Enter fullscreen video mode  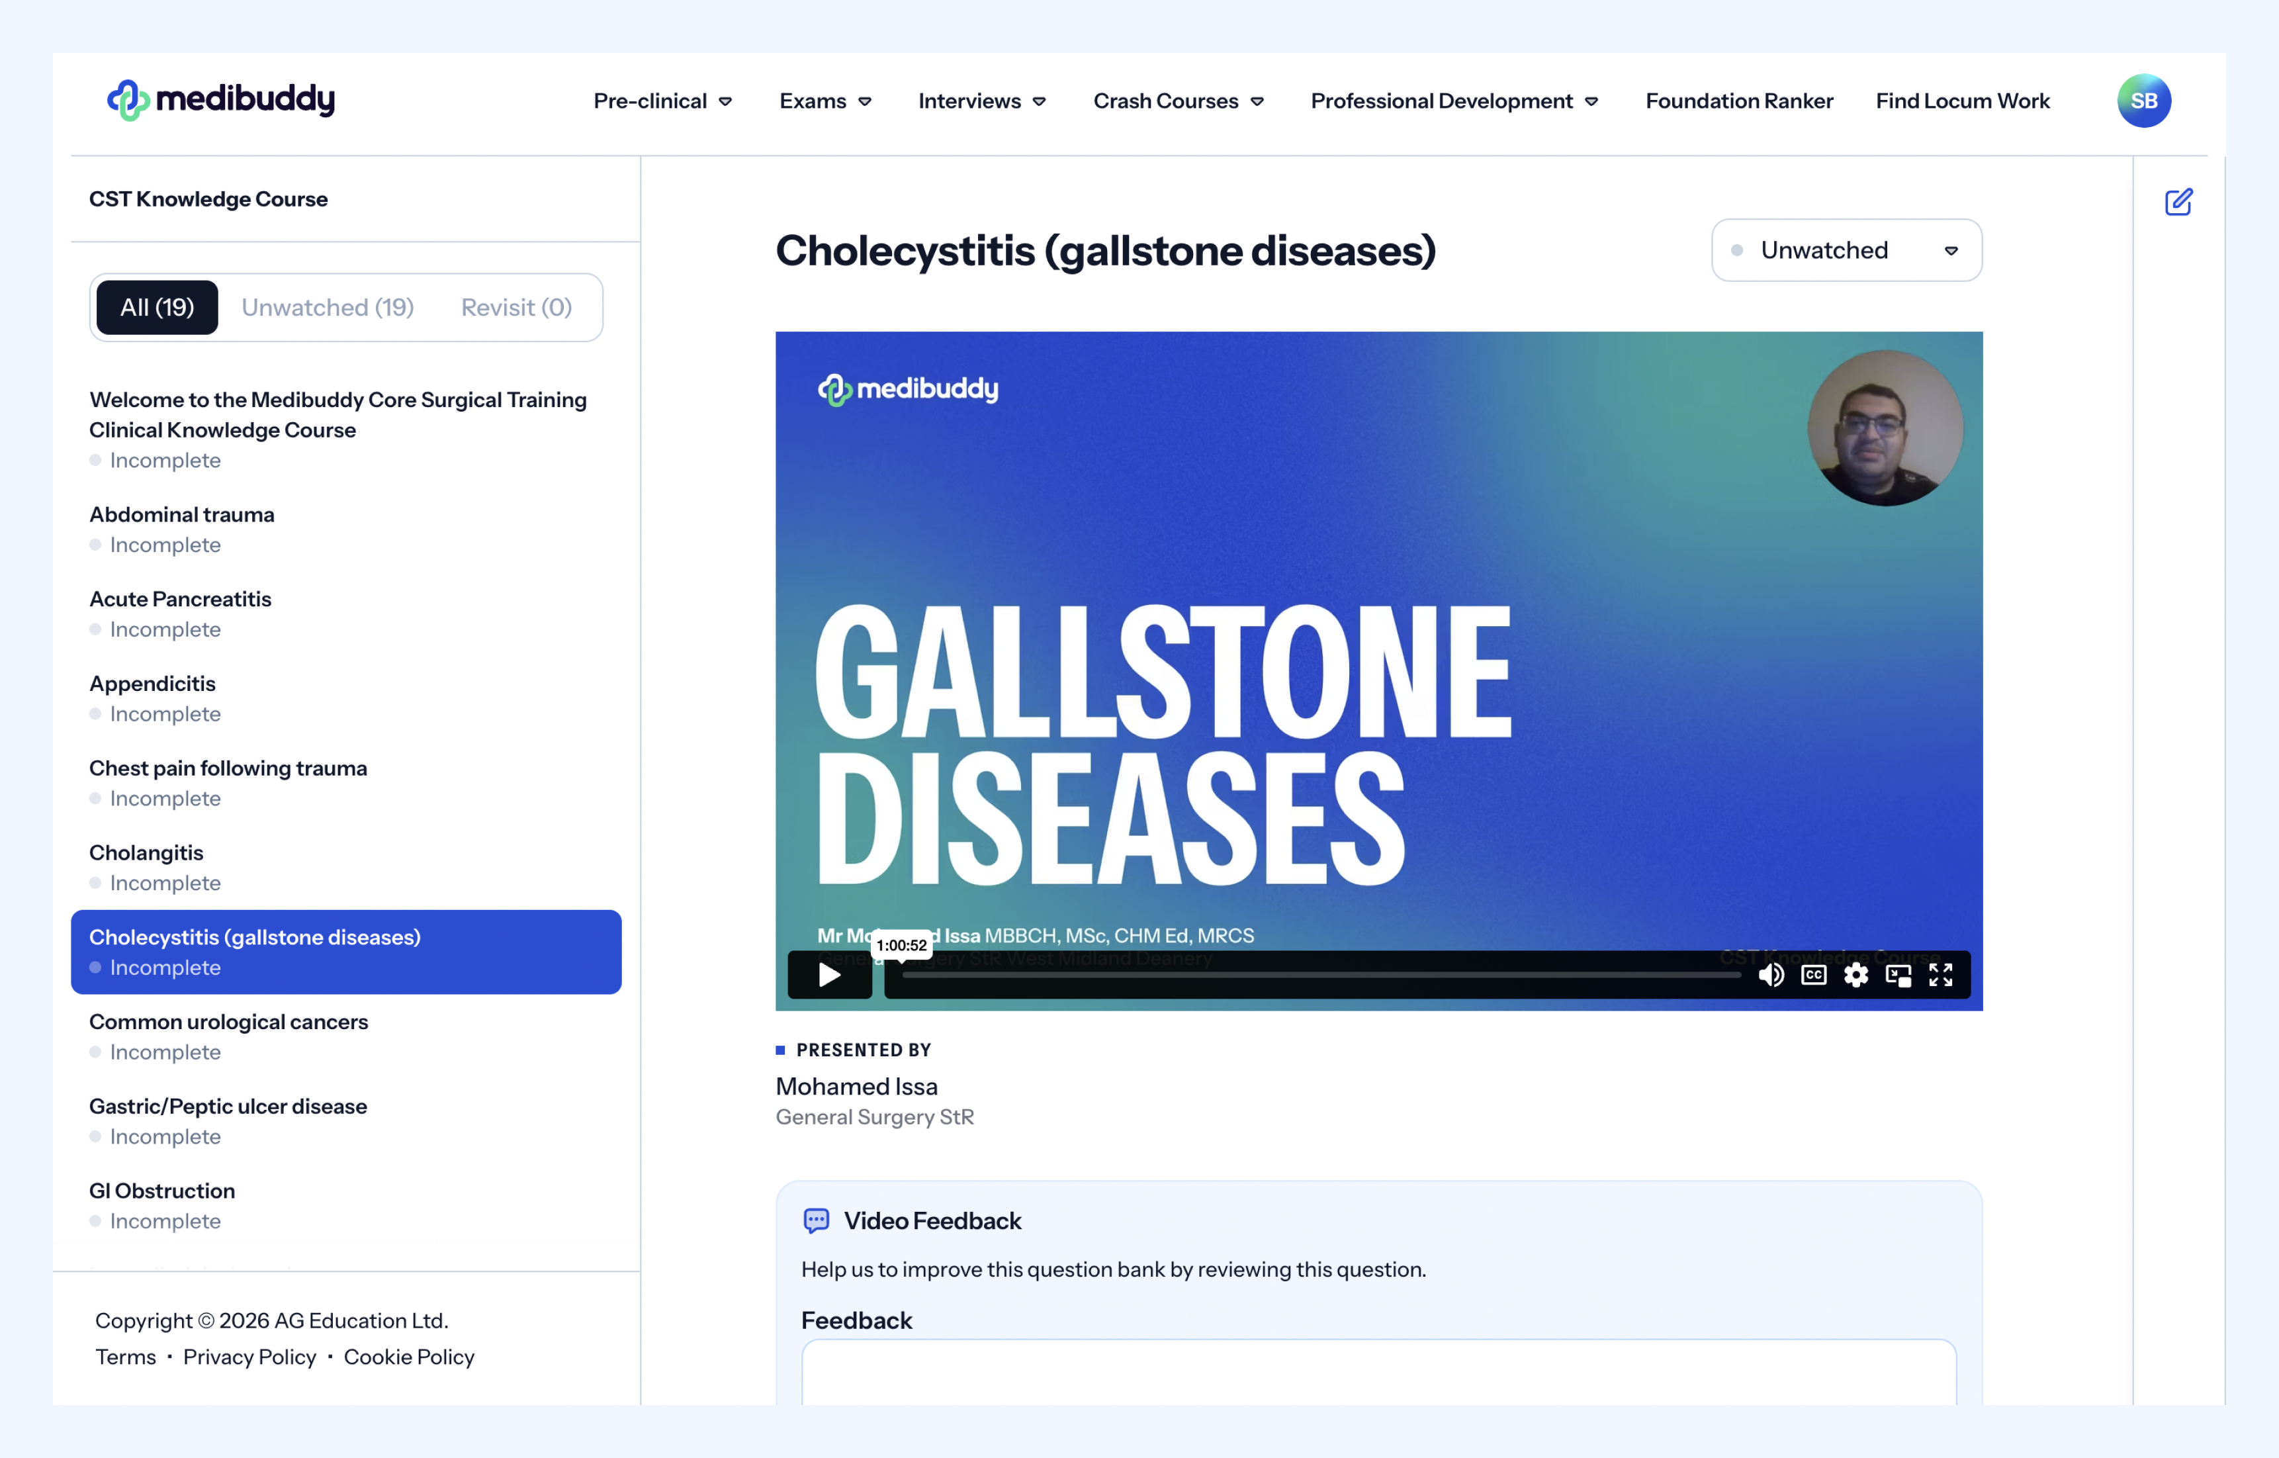[1940, 974]
